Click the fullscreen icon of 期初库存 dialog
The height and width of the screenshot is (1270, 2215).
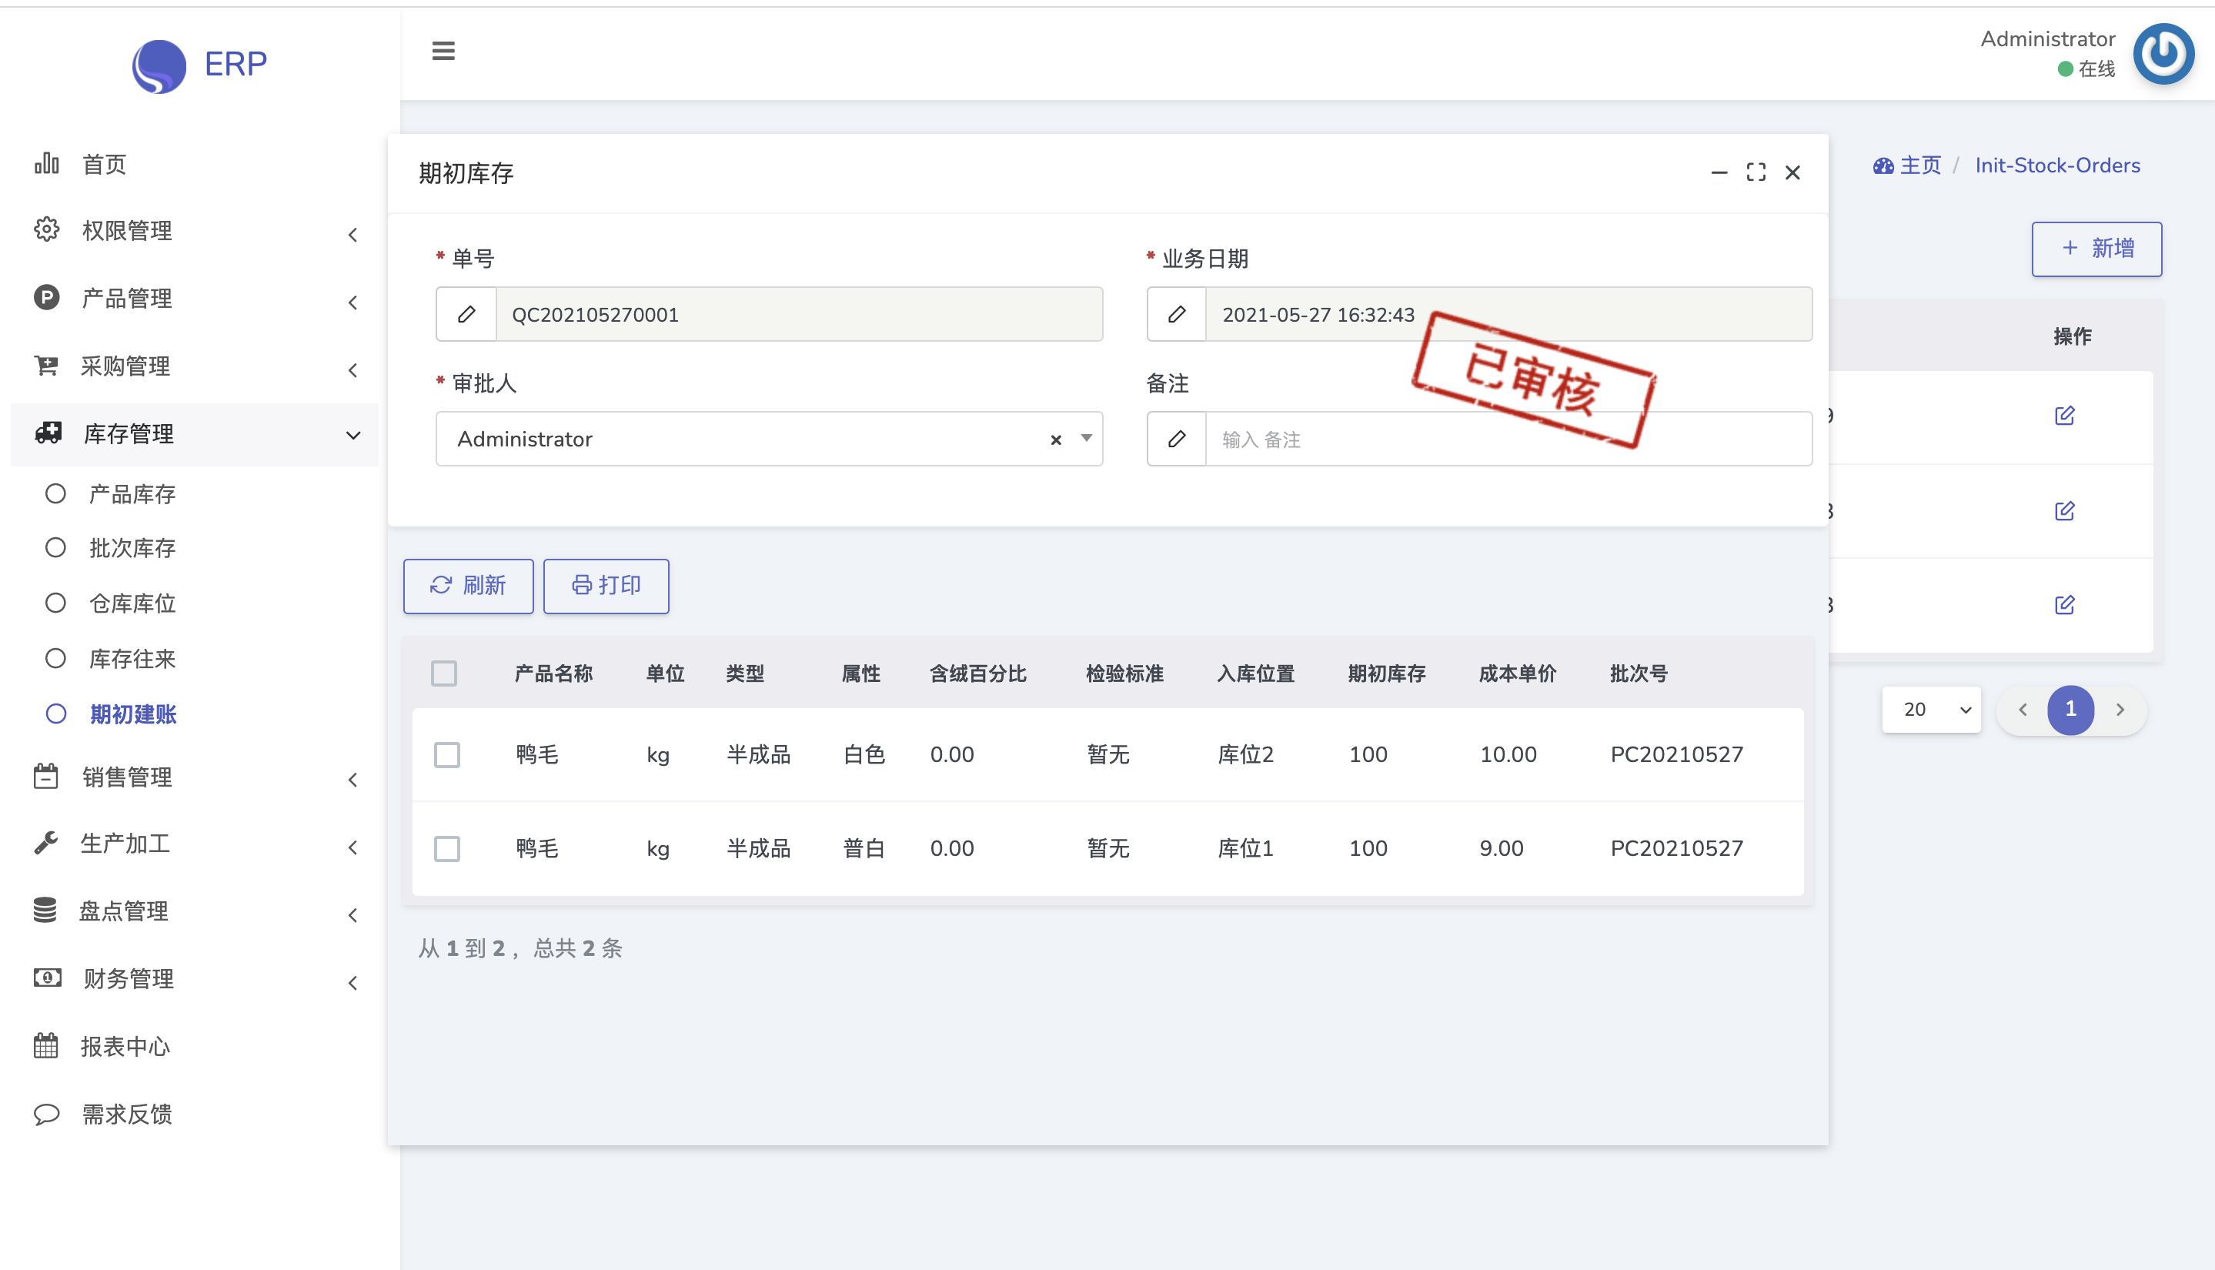coord(1756,172)
